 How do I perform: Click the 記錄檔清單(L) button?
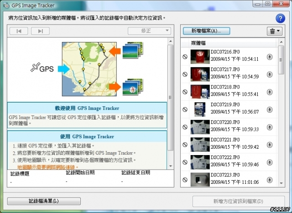tap(44, 201)
